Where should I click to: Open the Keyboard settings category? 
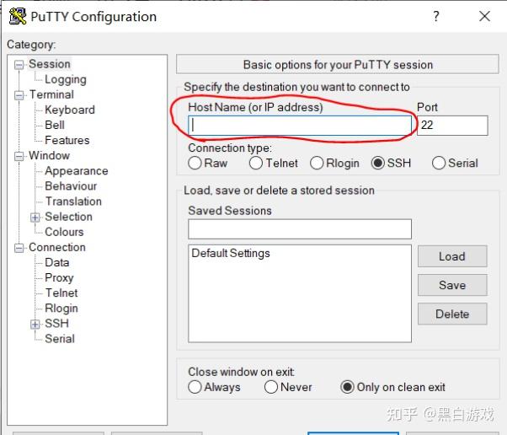pos(70,110)
